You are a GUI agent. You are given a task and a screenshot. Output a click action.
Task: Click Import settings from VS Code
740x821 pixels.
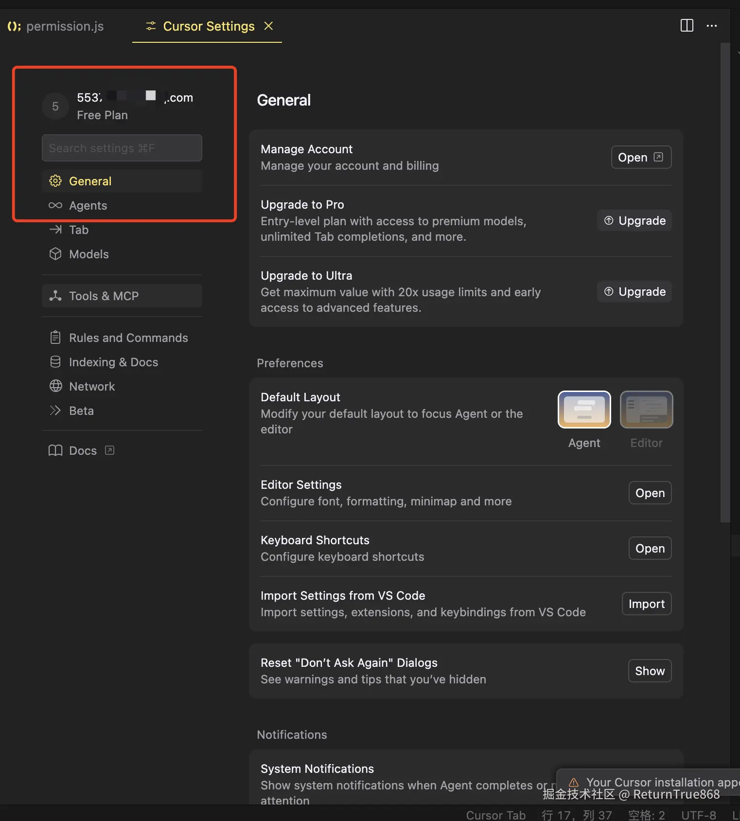click(646, 604)
